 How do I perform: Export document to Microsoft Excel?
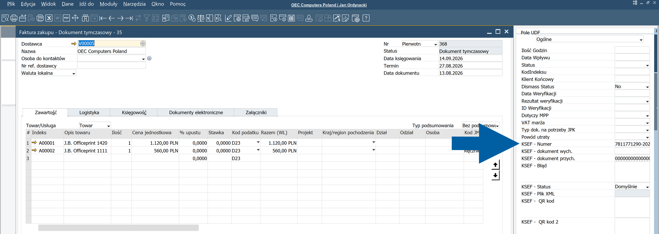49,18
